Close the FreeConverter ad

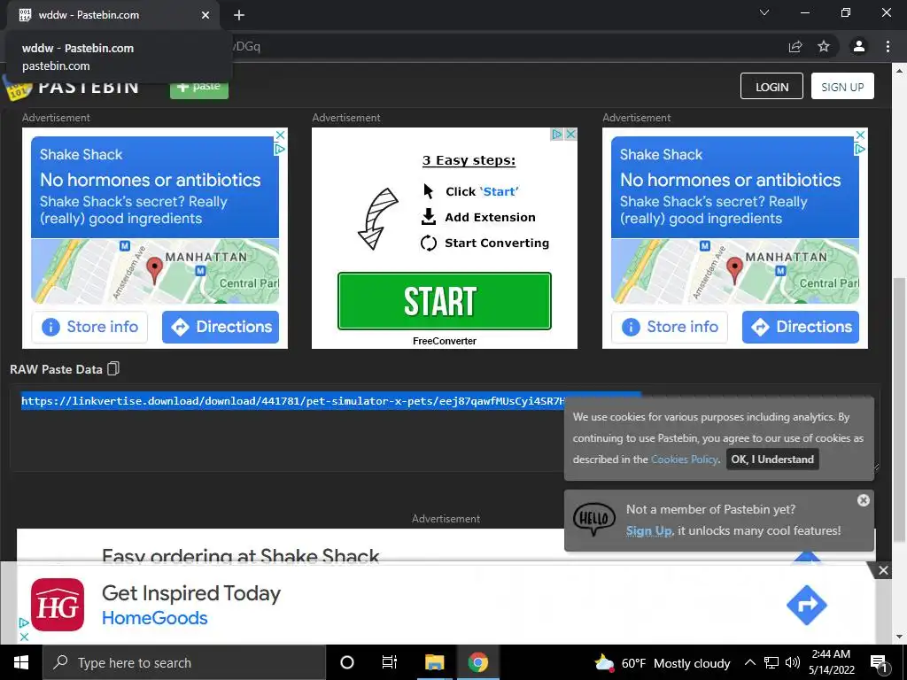pyautogui.click(x=571, y=135)
